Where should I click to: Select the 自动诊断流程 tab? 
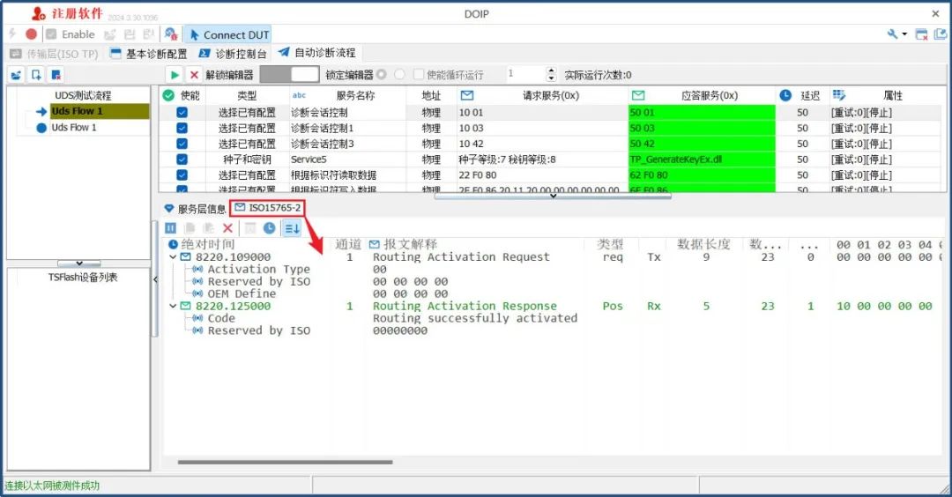coord(317,53)
